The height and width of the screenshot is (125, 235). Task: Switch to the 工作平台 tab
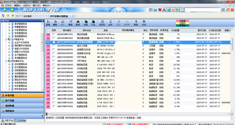(x=20, y=120)
